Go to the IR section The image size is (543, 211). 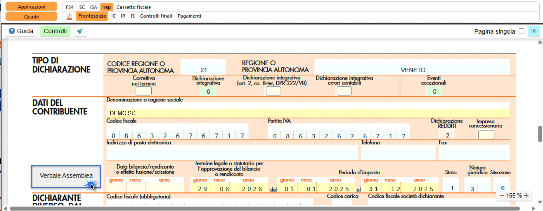tap(123, 16)
